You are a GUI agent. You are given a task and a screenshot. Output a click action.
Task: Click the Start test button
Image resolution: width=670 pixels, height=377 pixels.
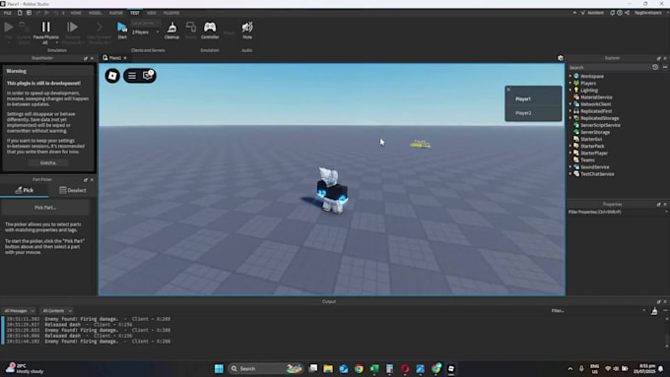(x=122, y=30)
